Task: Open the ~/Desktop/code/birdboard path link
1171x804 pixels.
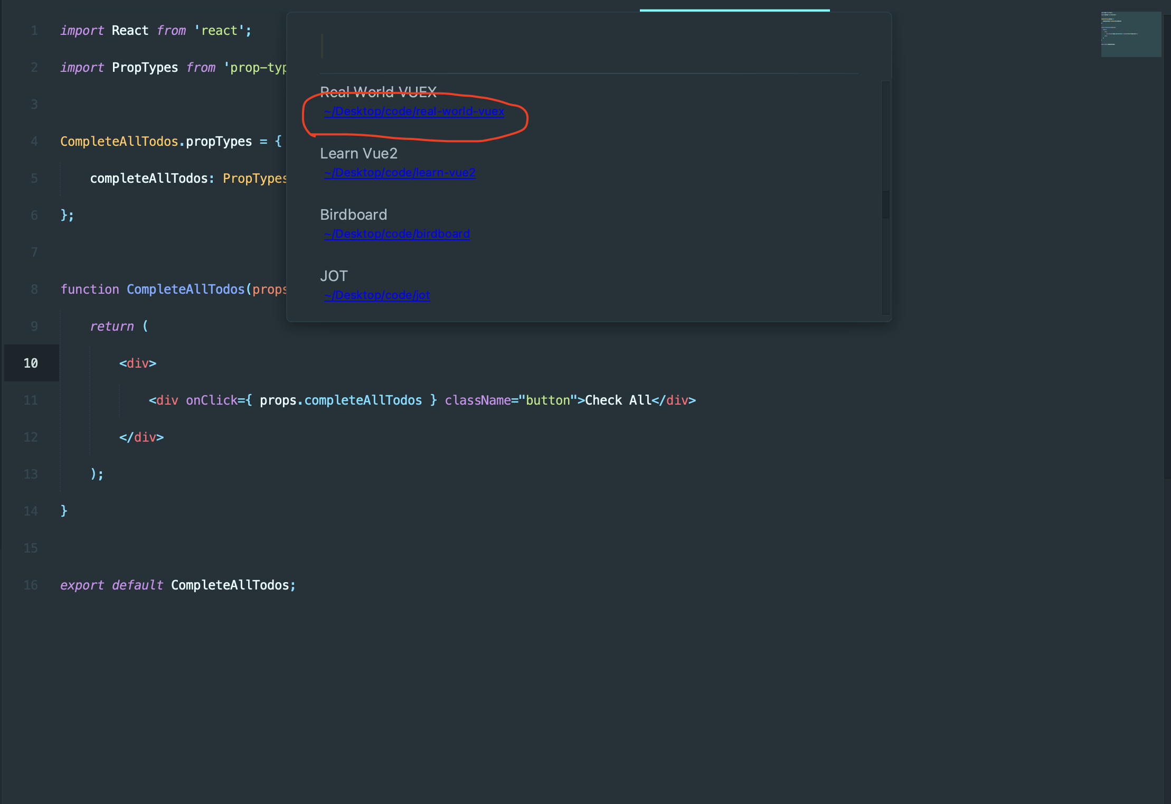Action: pos(396,234)
